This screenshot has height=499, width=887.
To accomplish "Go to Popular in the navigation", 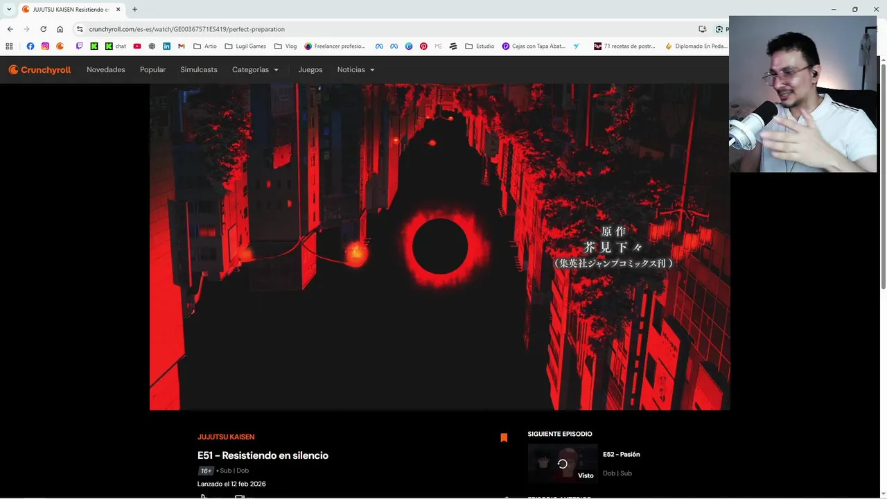I will [x=152, y=69].
